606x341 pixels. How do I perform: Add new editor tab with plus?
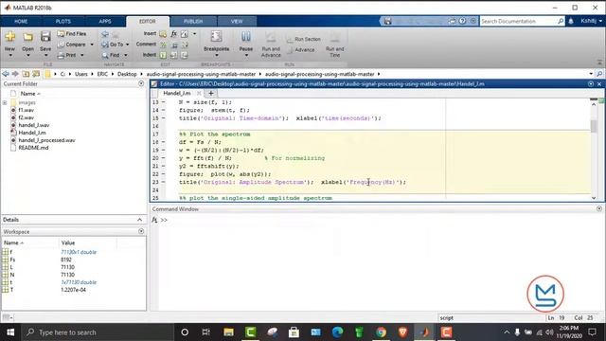(x=211, y=93)
